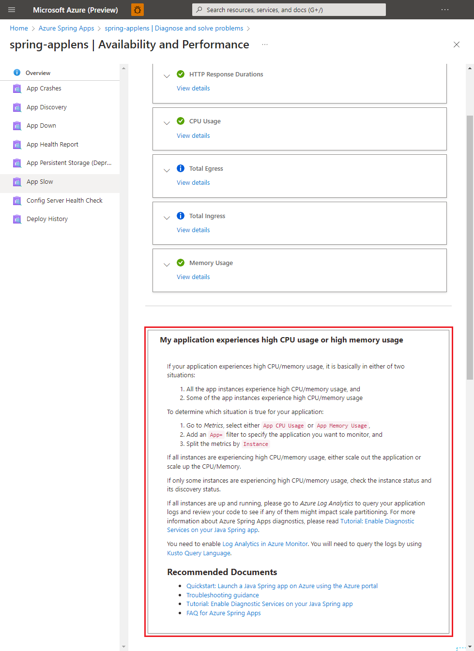This screenshot has width=474, height=651.
Task: Open the portal hamburger menu
Action: (x=12, y=10)
